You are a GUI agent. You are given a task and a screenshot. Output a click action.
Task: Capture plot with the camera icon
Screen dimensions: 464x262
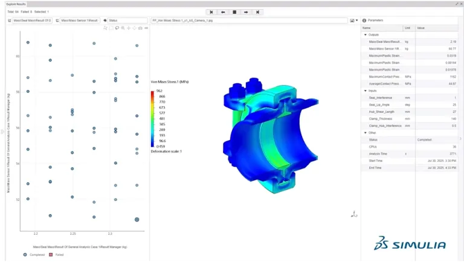pyautogui.click(x=140, y=28)
